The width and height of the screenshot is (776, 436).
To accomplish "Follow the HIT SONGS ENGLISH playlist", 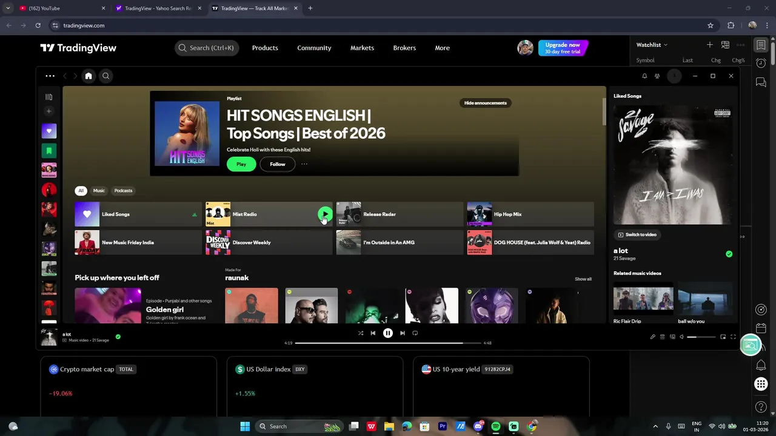I will 278,164.
